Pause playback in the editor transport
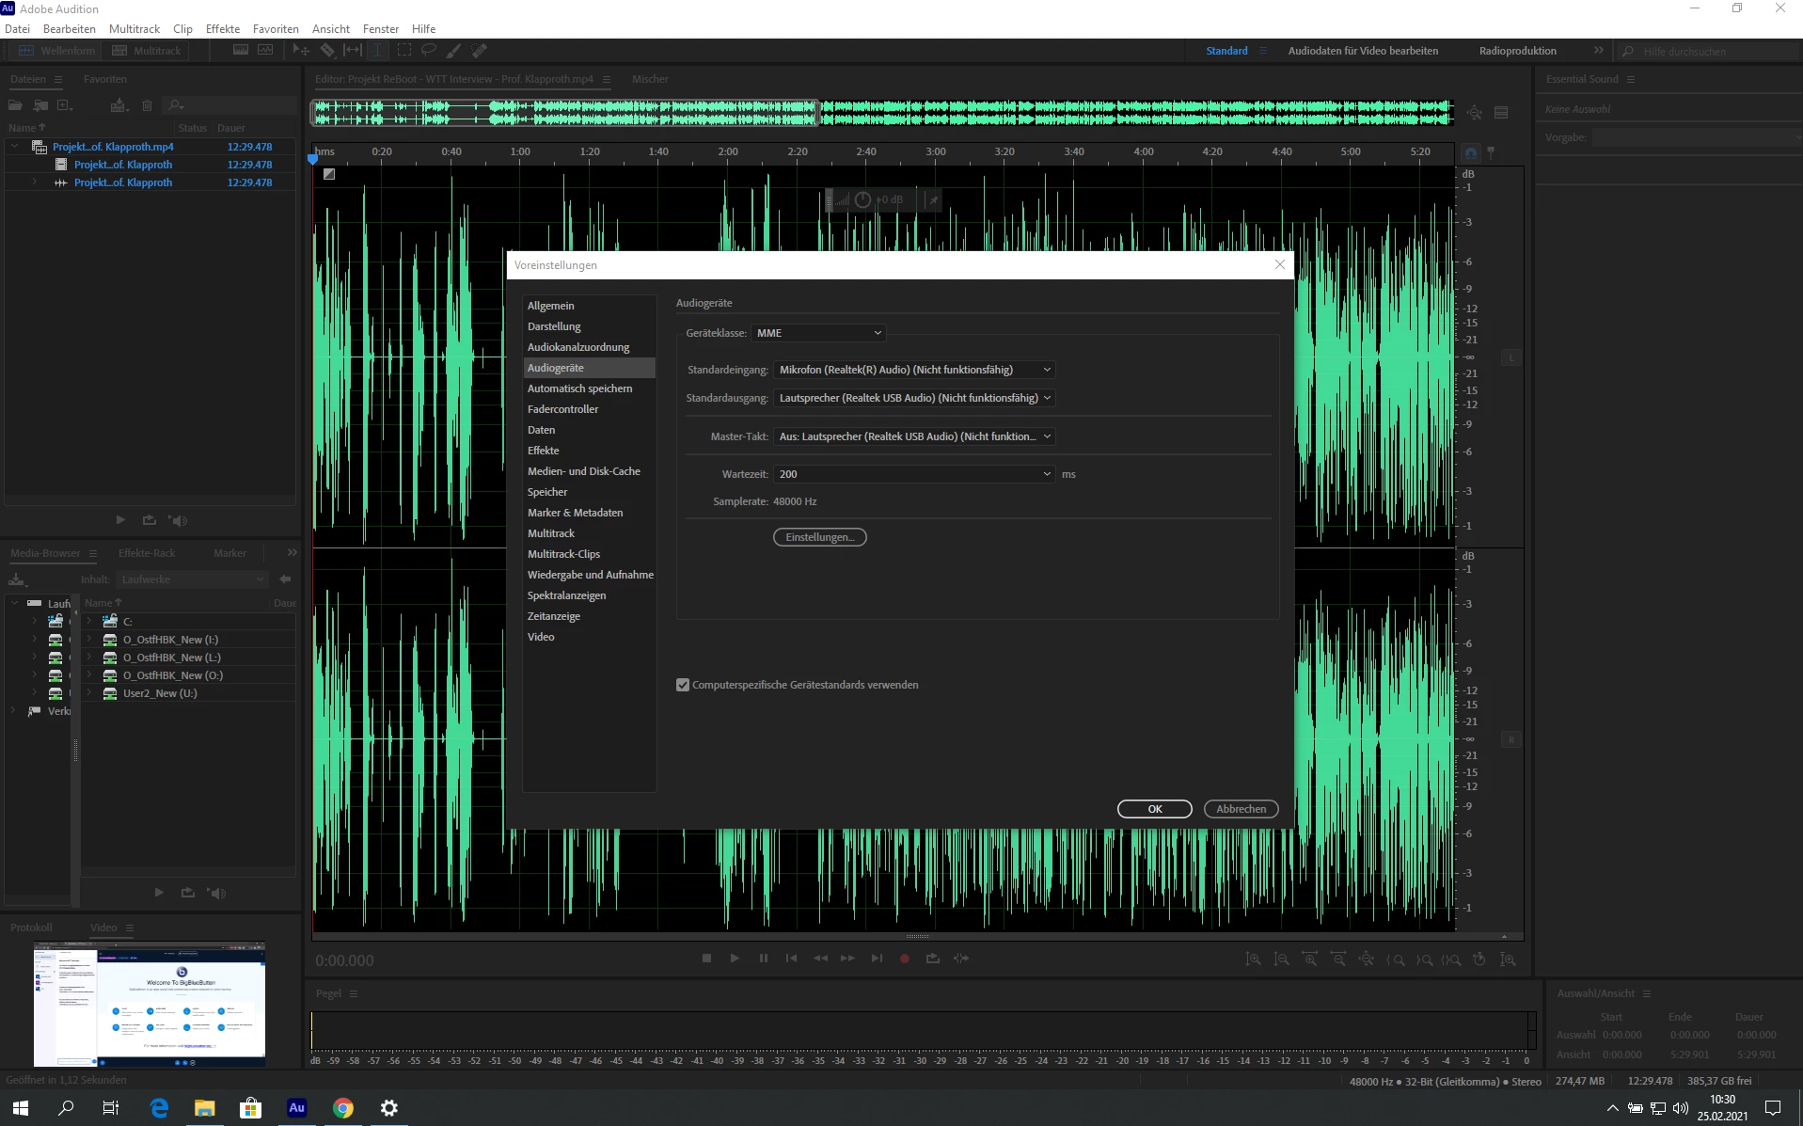1803x1126 pixels. (764, 959)
